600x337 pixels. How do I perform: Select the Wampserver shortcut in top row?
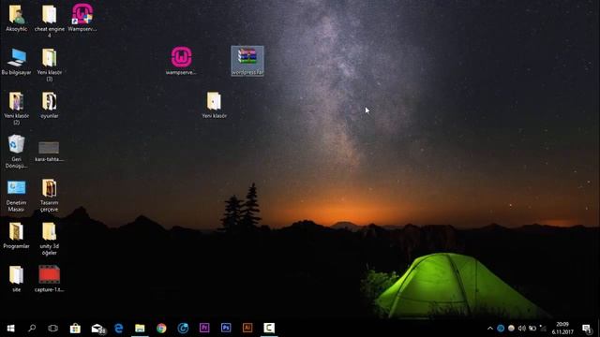coord(82,18)
